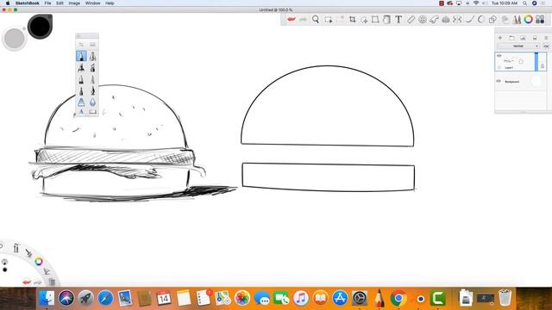Open the Help menu
This screenshot has height=310, width=552.
tap(110, 3)
